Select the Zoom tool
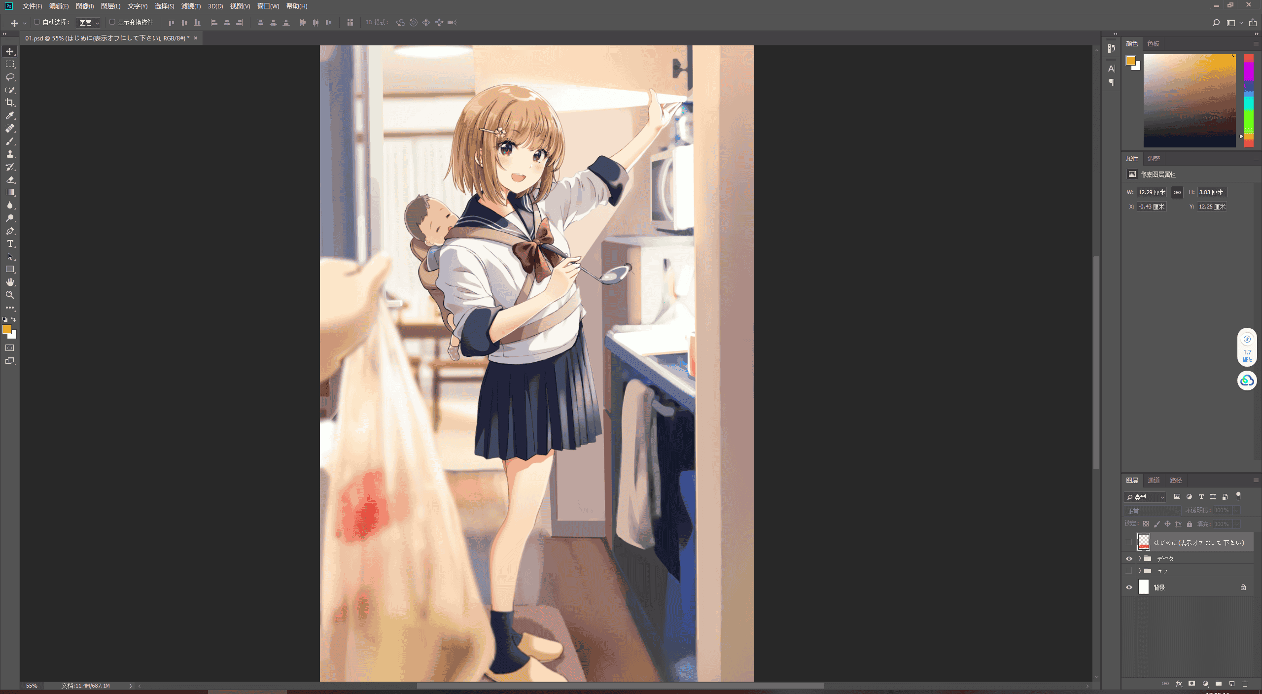The image size is (1262, 694). [x=10, y=295]
